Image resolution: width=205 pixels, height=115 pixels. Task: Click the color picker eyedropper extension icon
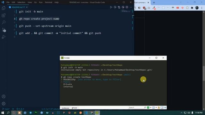pos(154,8)
